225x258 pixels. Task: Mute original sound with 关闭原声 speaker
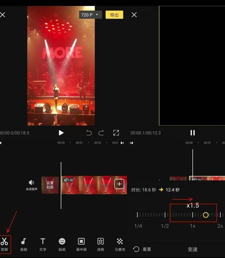[x=31, y=185]
